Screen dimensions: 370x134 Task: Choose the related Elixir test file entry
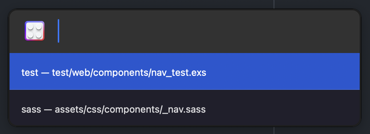185,71
